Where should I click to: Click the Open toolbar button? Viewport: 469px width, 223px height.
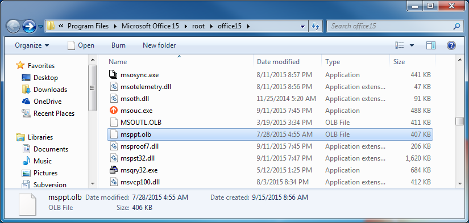tap(81, 45)
